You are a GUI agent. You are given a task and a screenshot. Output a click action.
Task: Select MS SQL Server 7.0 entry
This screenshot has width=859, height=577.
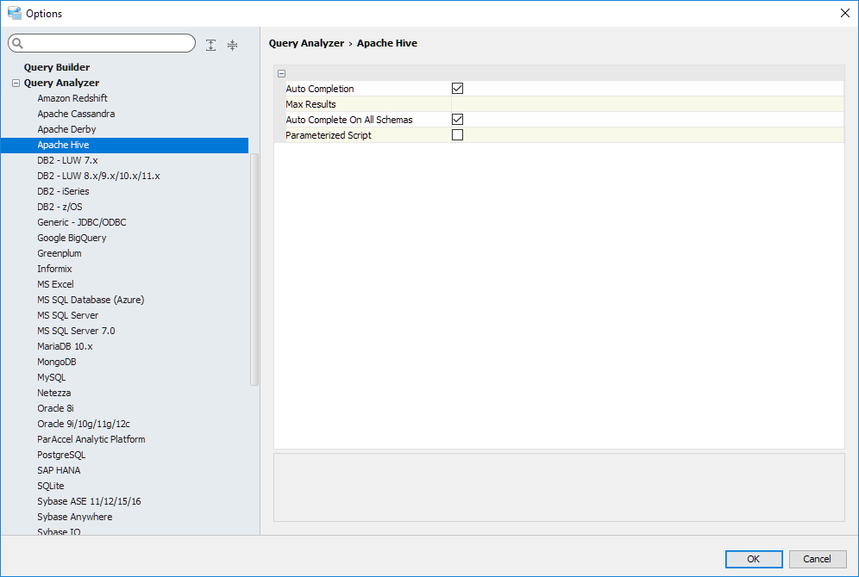tap(76, 331)
